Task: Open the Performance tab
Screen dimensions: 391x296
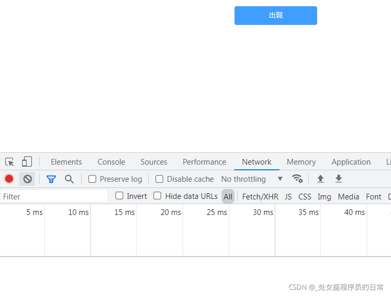Action: (x=204, y=162)
